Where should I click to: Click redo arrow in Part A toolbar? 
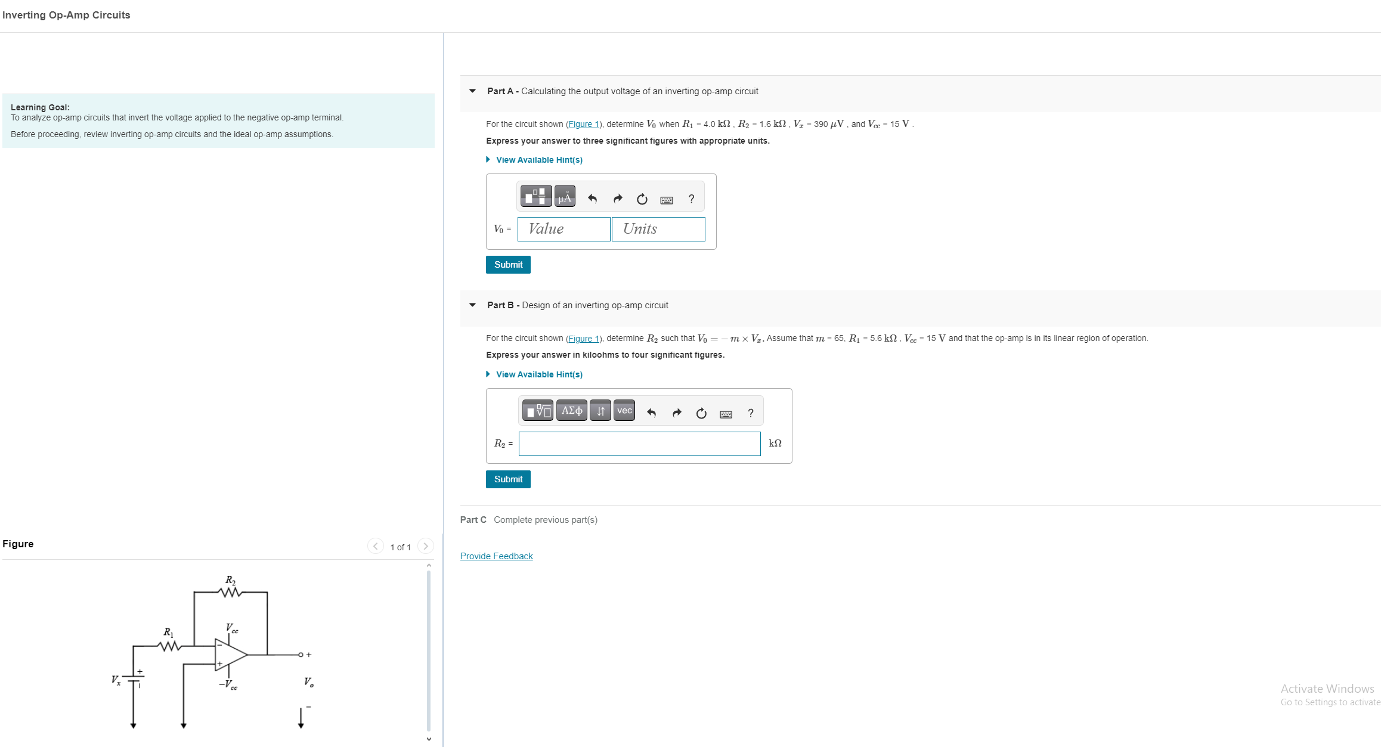coord(617,199)
